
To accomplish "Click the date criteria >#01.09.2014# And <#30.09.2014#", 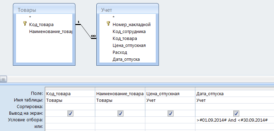I will pyautogui.click(x=232, y=120).
